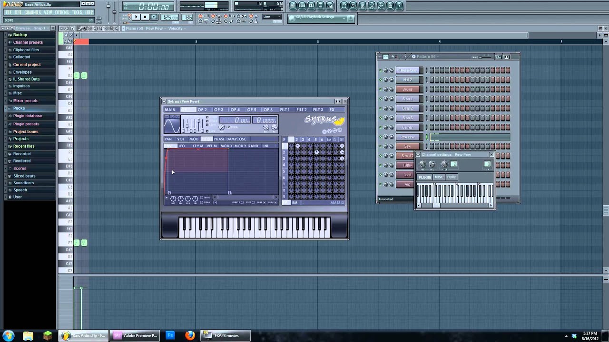This screenshot has width=609, height=342.
Task: Select the Bass 1 channel button
Action: click(x=407, y=99)
